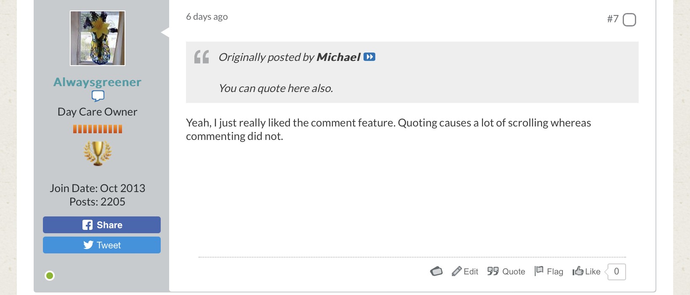Open the permalink for post #7
690x295 pixels.
[613, 19]
